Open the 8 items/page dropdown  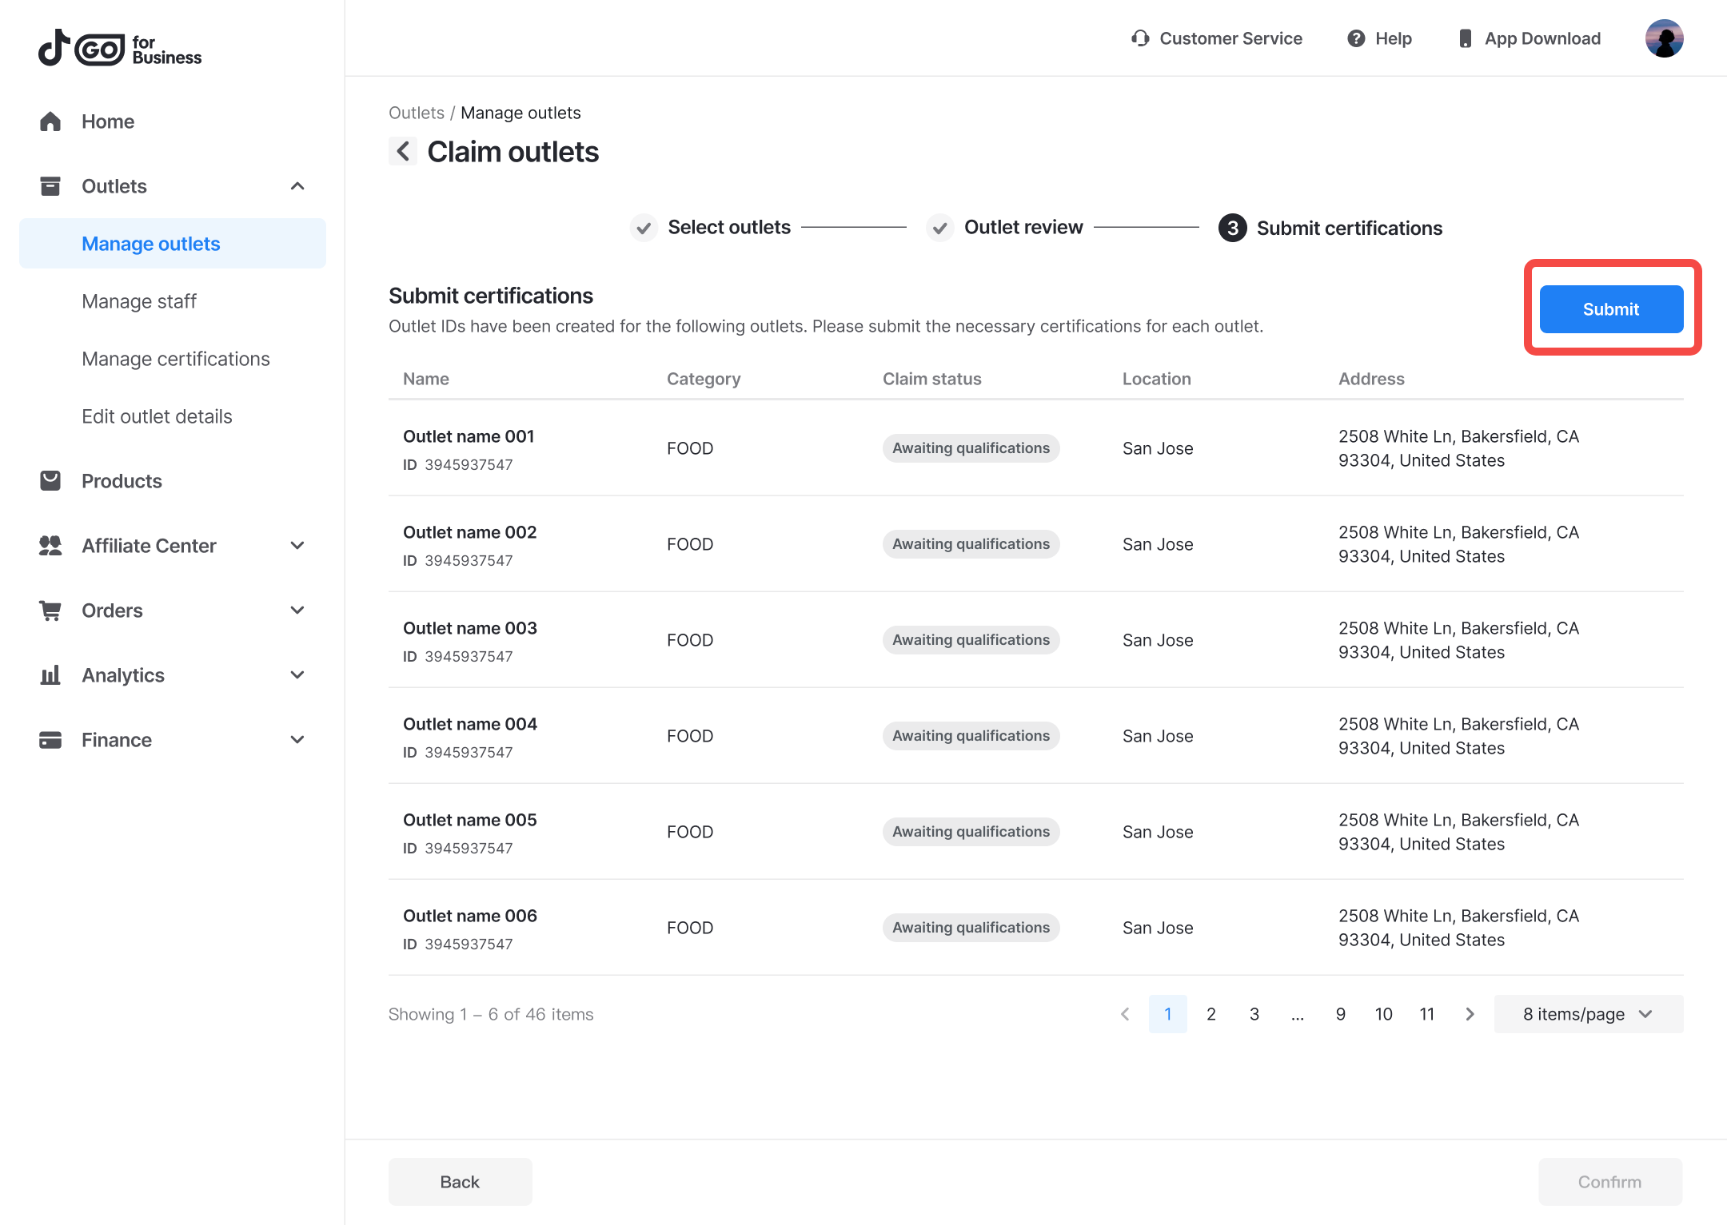1588,1014
